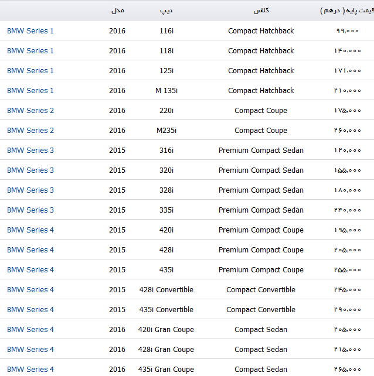Open the BMW Series 1 link for 116i
Screen dimensions: 374x376
(x=30, y=31)
